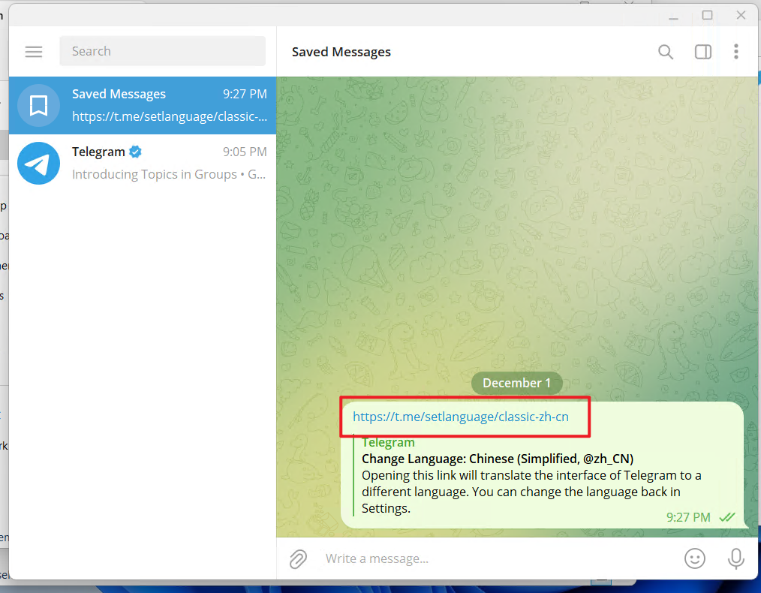Toggle the right sidebar panel icon

tap(702, 52)
